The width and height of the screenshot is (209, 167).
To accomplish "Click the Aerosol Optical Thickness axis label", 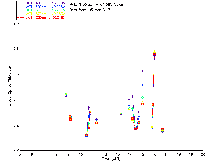I will tap(10, 87).
